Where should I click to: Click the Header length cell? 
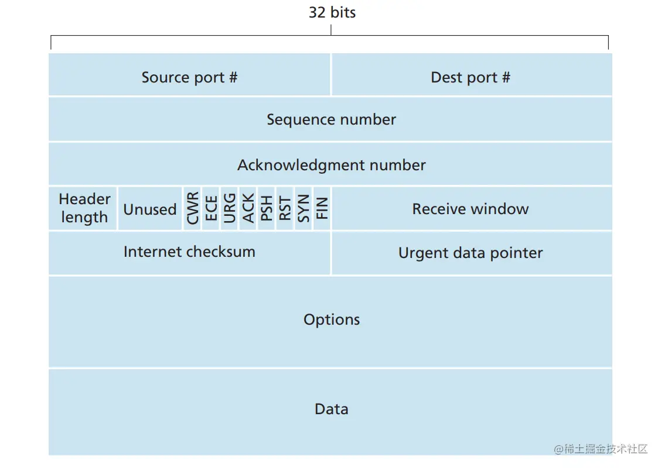pos(83,208)
